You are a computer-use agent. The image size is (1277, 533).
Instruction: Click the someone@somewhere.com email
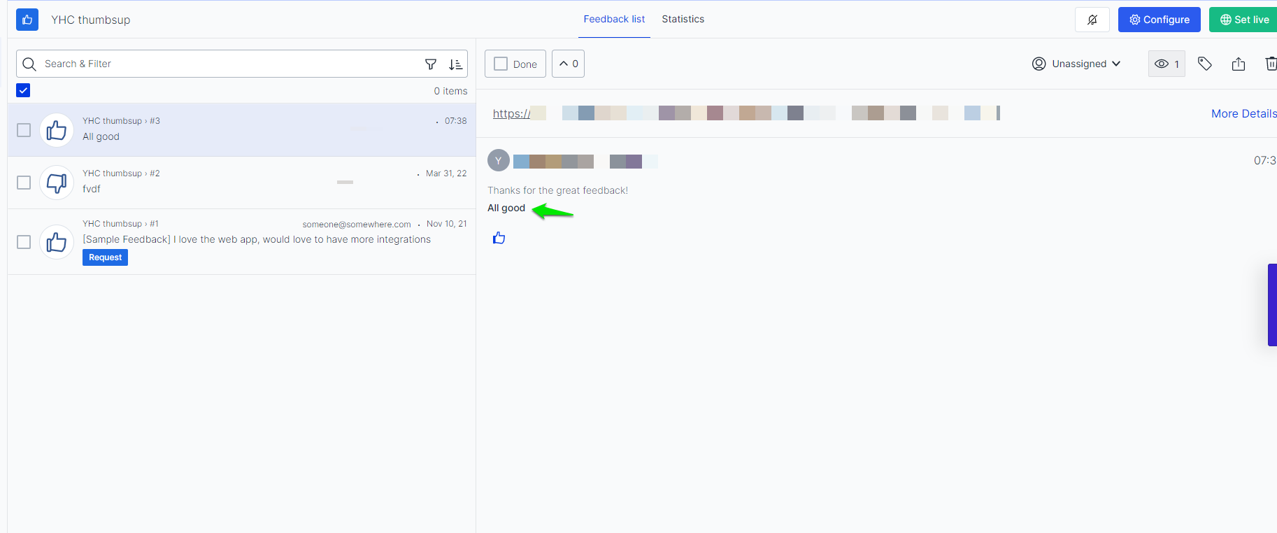[357, 224]
